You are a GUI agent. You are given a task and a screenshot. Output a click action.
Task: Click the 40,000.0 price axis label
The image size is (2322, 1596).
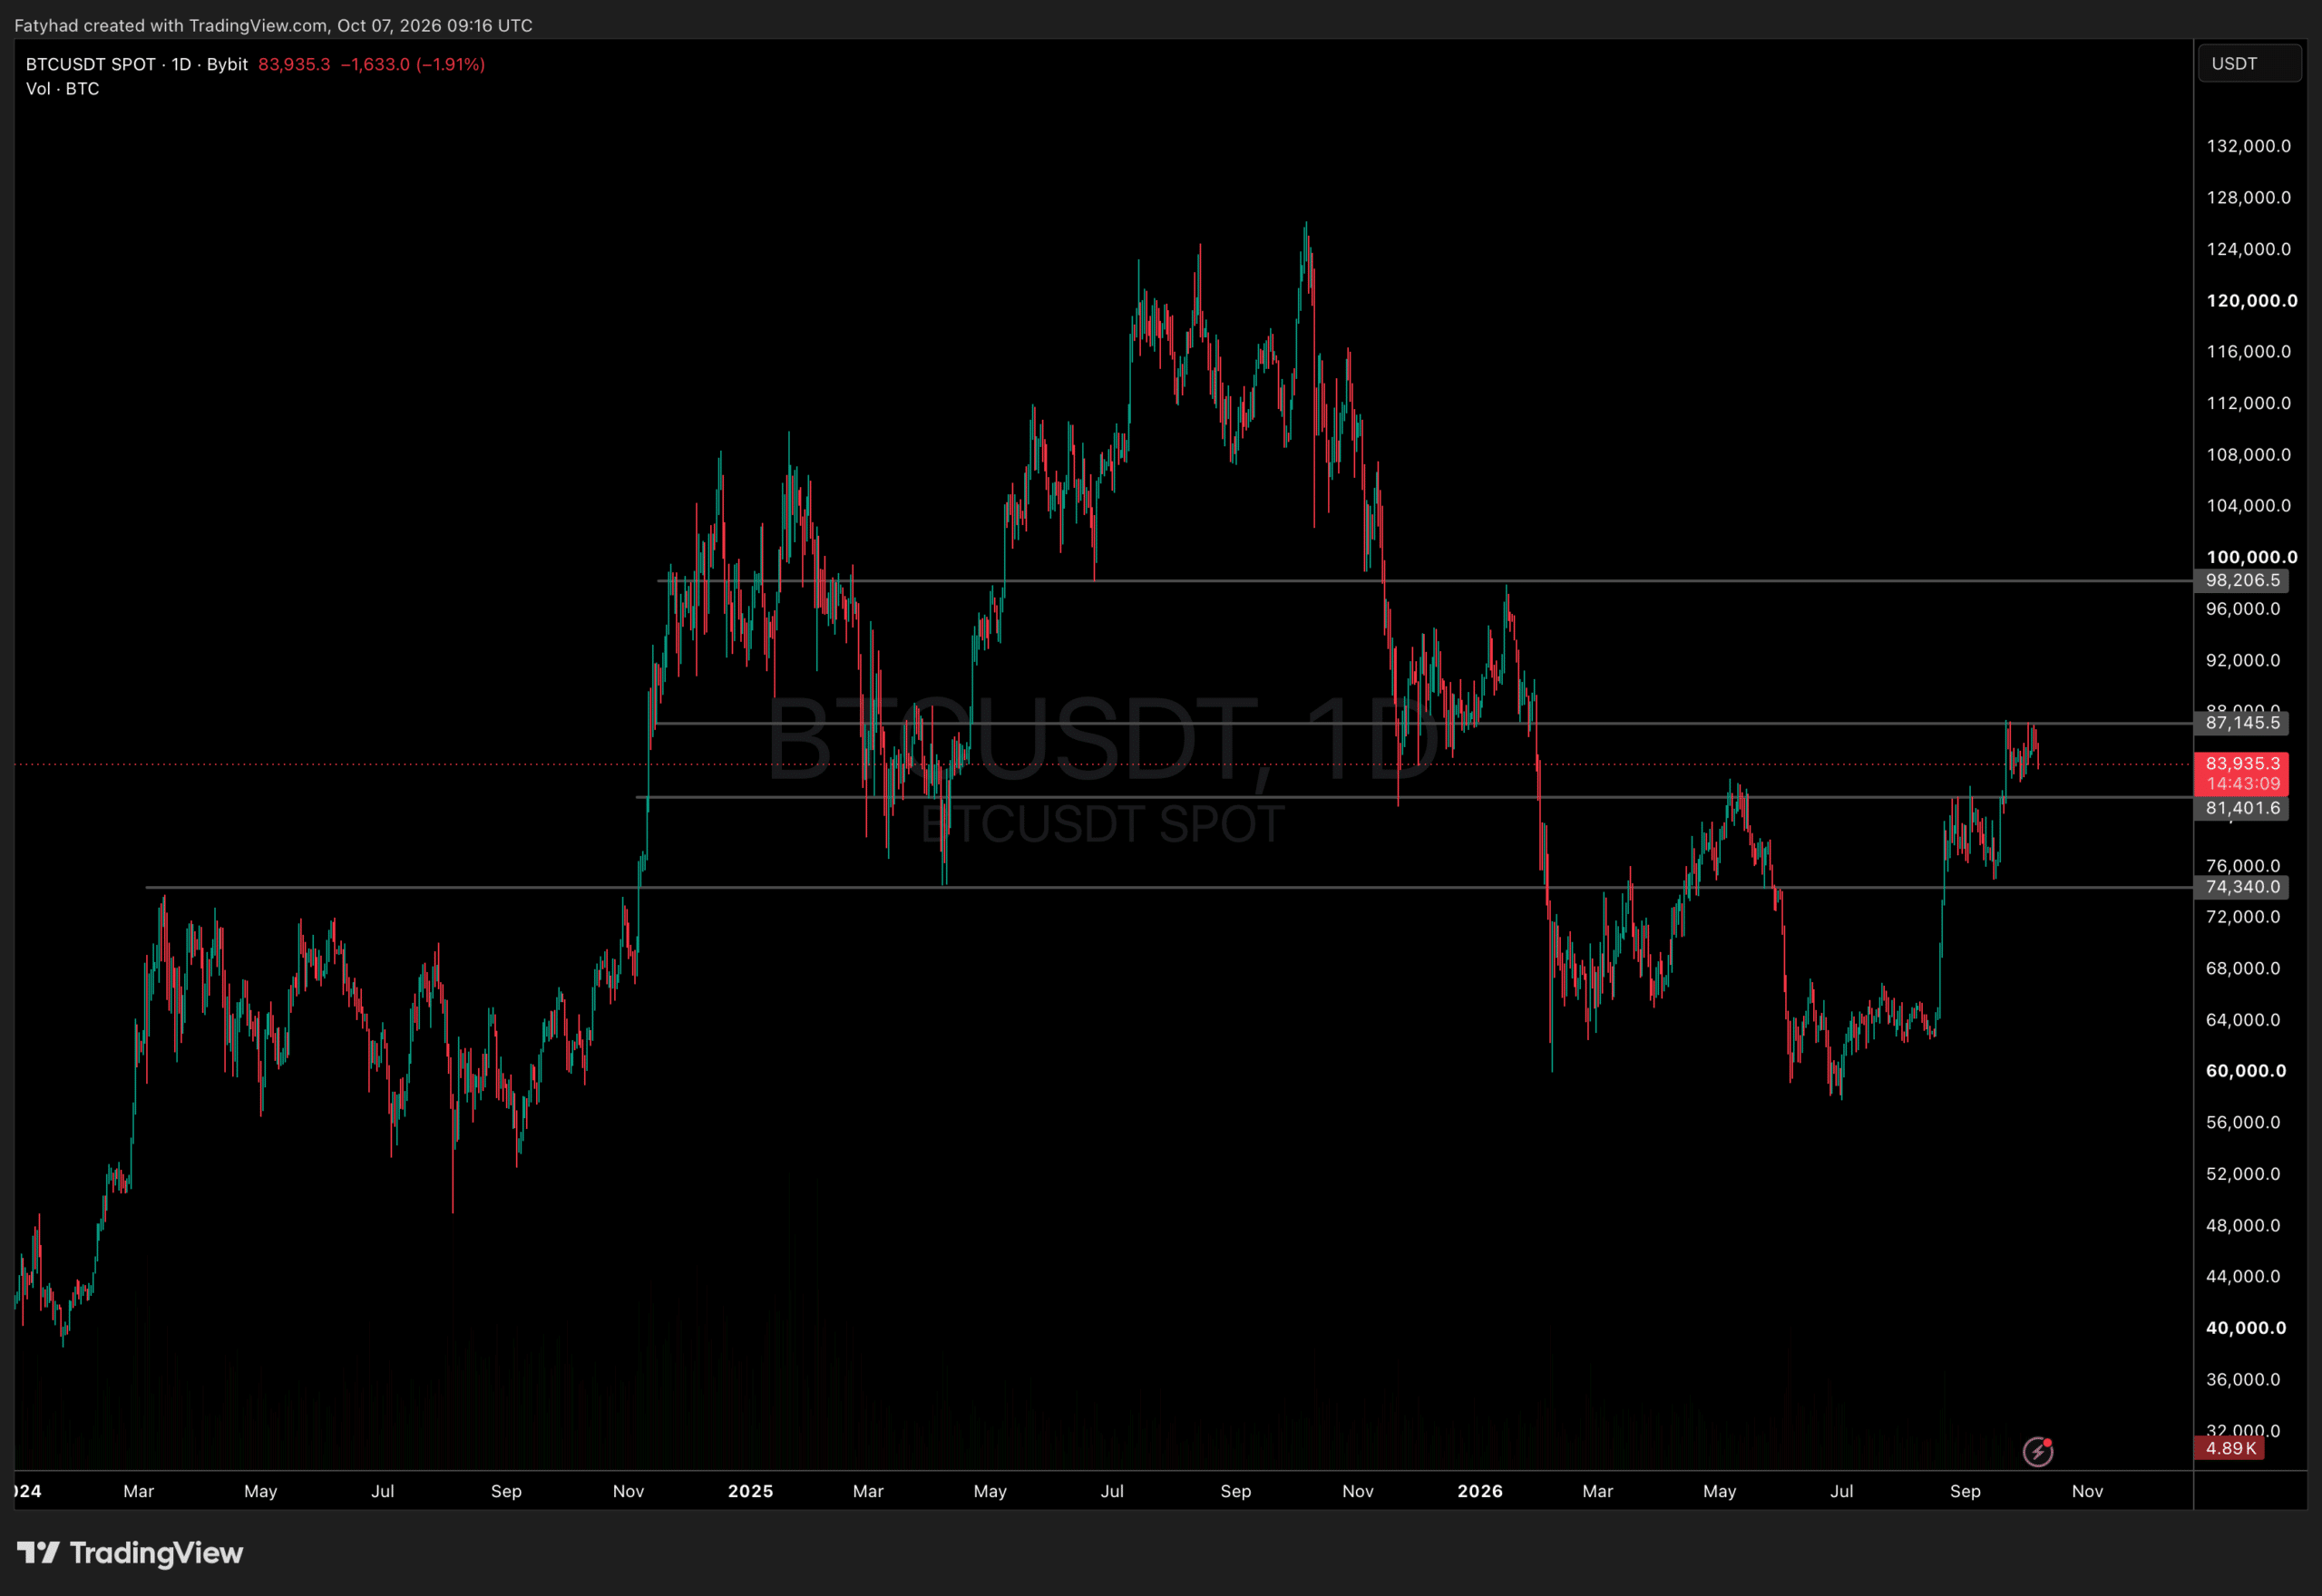pyautogui.click(x=2245, y=1328)
